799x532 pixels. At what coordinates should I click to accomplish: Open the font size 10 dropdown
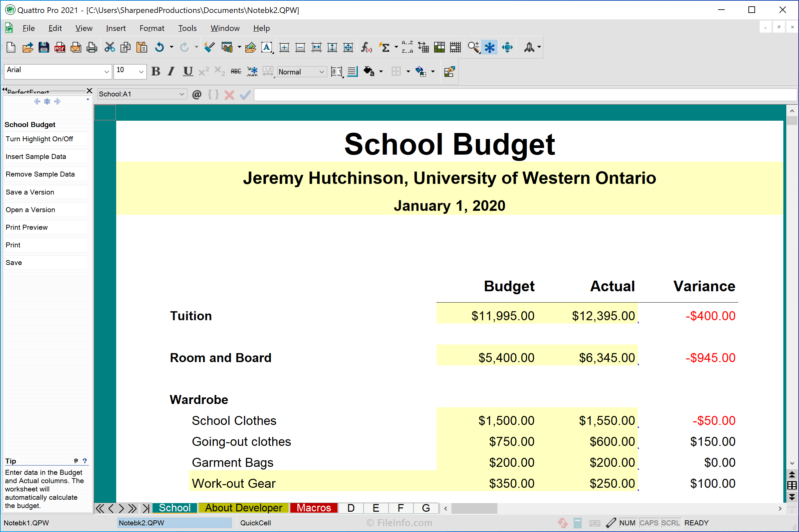click(141, 71)
